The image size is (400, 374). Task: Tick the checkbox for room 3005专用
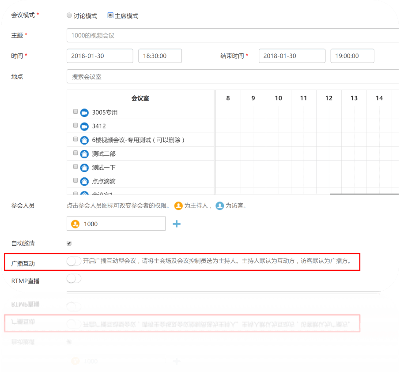click(x=75, y=112)
